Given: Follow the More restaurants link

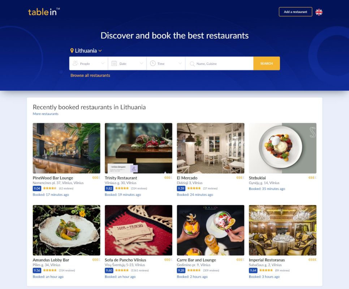Looking at the screenshot, I should (46, 114).
